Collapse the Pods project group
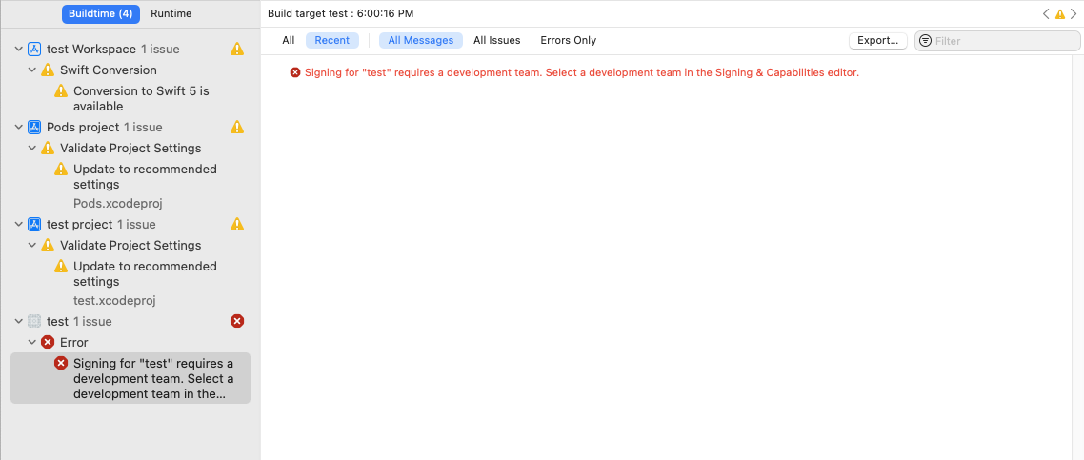This screenshot has height=460, width=1084. (x=18, y=127)
